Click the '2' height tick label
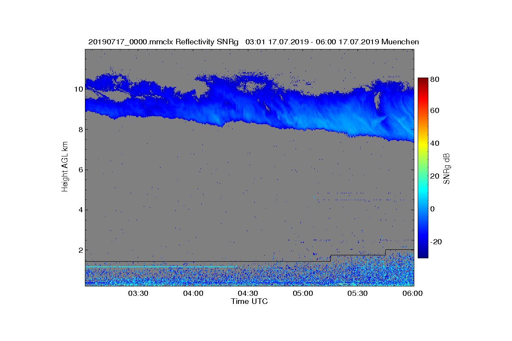 tap(80, 250)
